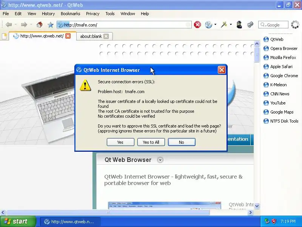
Task: Open the CNN News bookmark
Action: click(x=276, y=94)
